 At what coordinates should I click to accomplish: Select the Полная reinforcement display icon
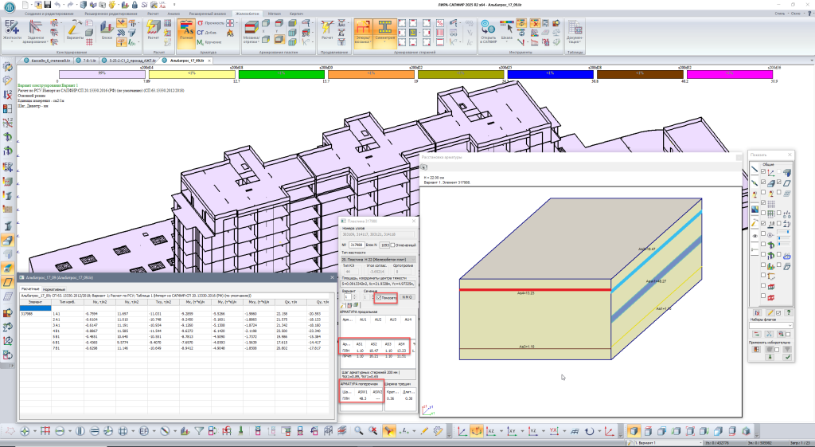(x=186, y=30)
